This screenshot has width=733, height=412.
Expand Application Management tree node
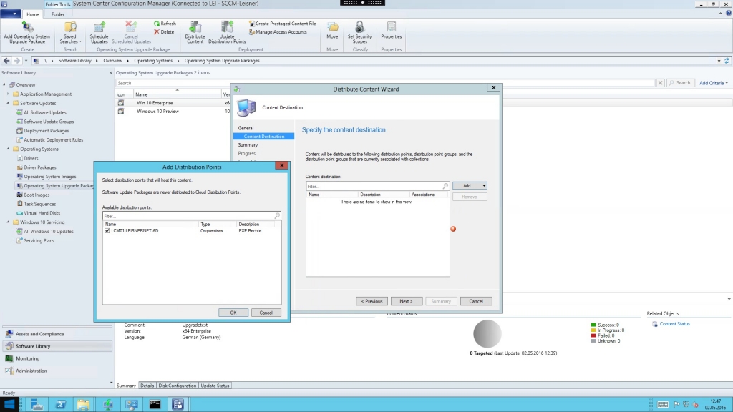[x=8, y=94]
